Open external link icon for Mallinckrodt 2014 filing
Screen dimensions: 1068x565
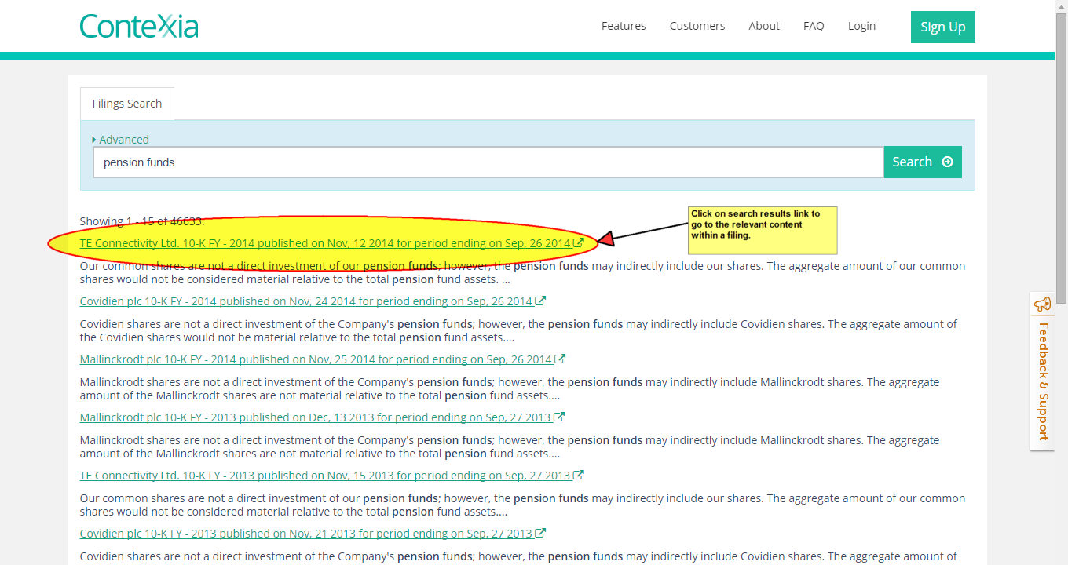tap(560, 359)
